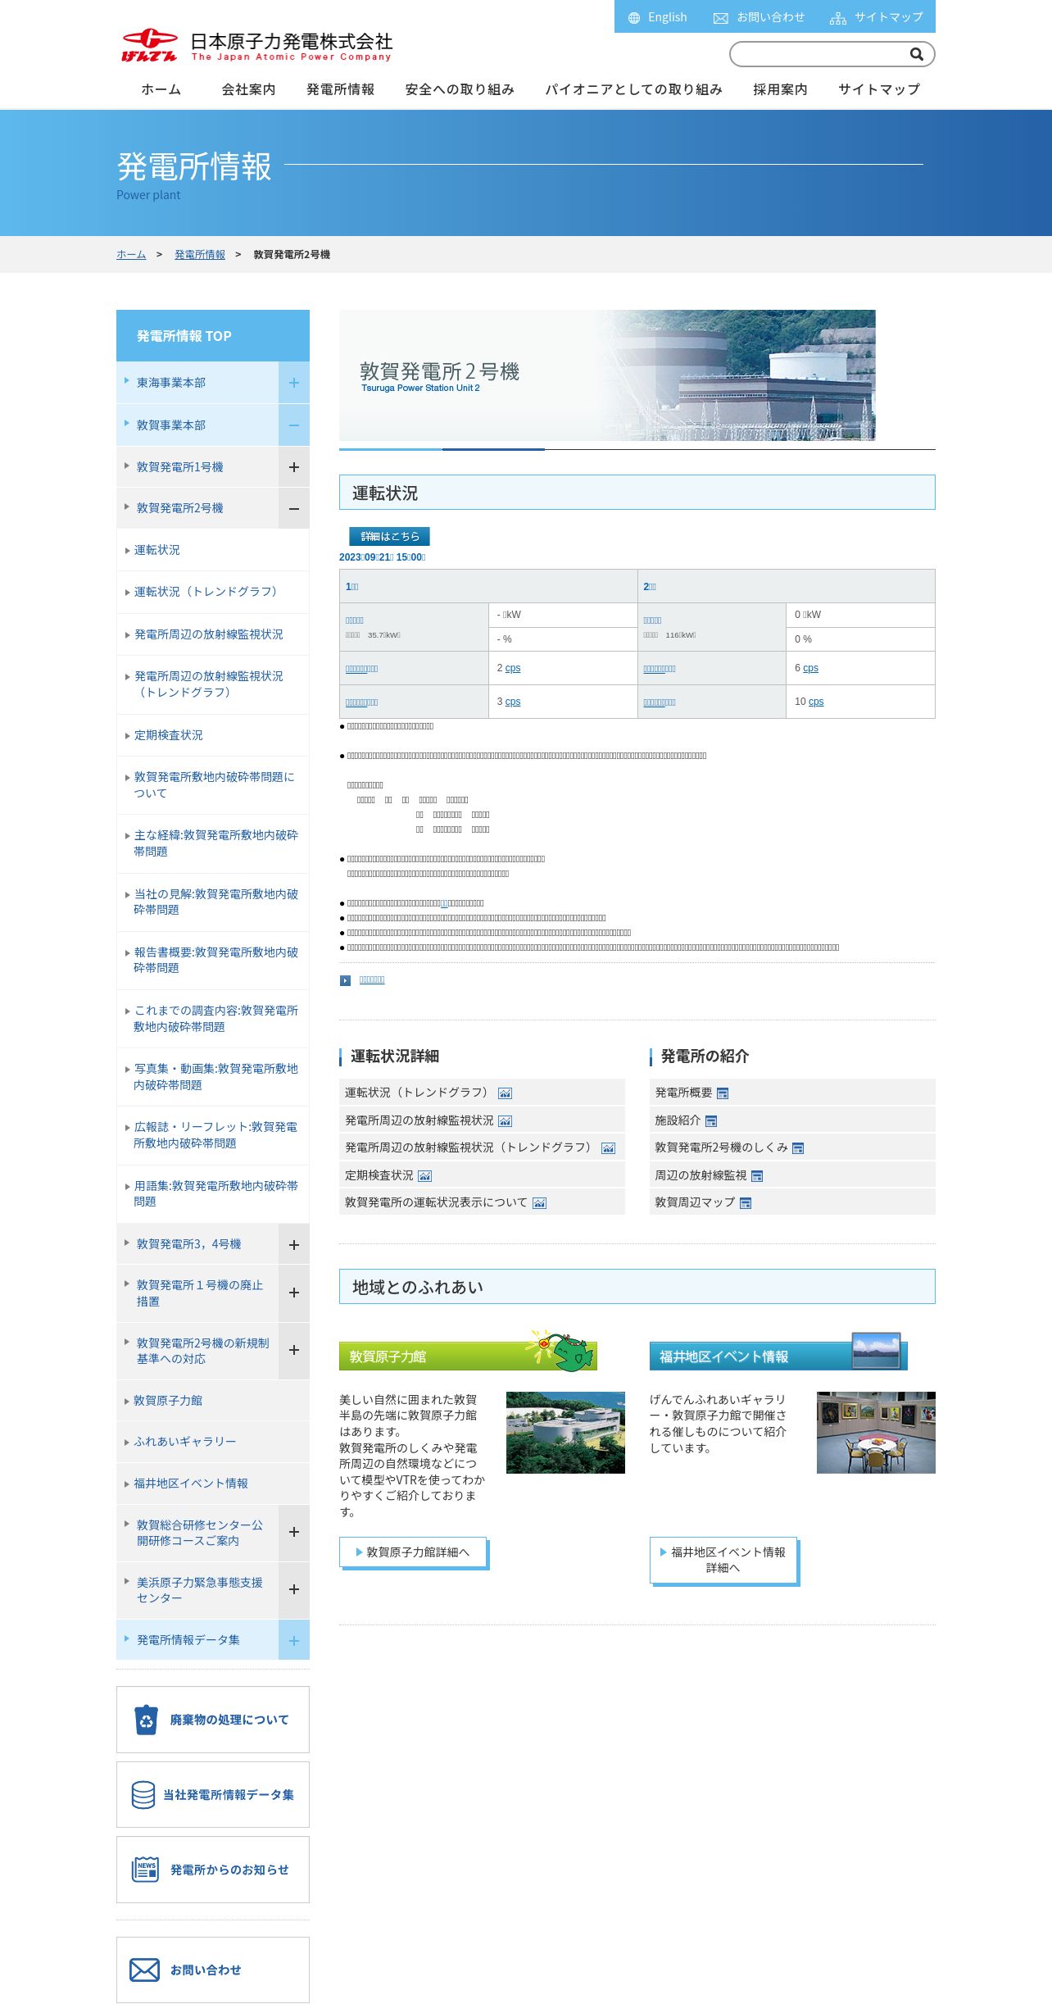Open 安全への取り組み navigation item
Screen dimensions: 1052x2004
460,89
